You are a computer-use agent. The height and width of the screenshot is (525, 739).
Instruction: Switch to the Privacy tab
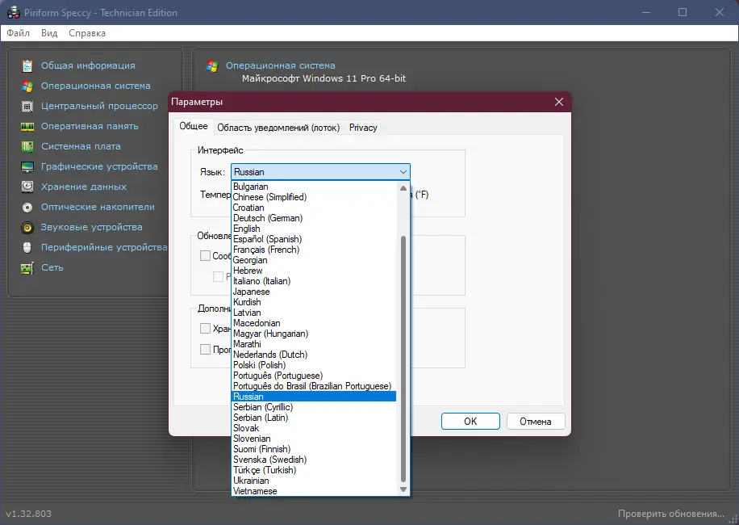click(x=363, y=128)
